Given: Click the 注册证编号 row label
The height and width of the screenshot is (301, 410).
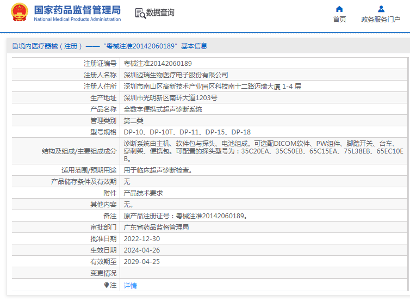Looking at the screenshot, I should (100, 64).
